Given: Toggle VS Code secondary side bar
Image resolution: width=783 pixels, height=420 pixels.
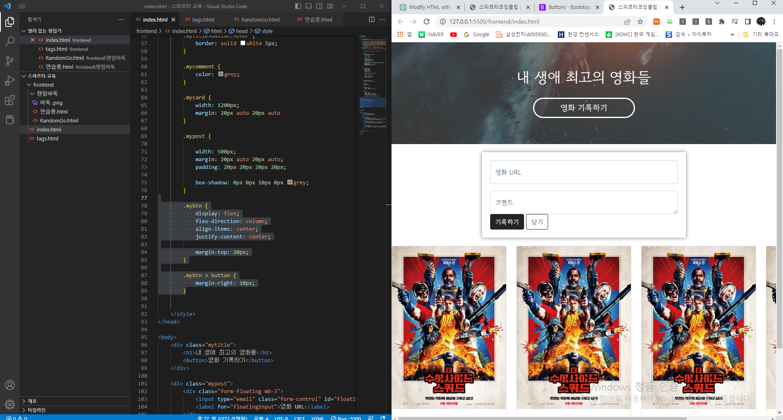Looking at the screenshot, I should click(x=319, y=6).
